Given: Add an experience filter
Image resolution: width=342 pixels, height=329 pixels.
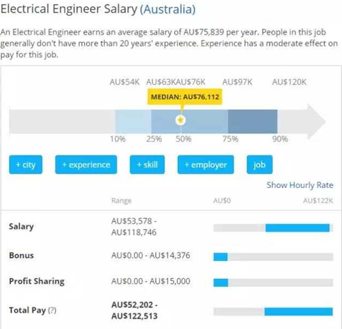Looking at the screenshot, I should [86, 164].
